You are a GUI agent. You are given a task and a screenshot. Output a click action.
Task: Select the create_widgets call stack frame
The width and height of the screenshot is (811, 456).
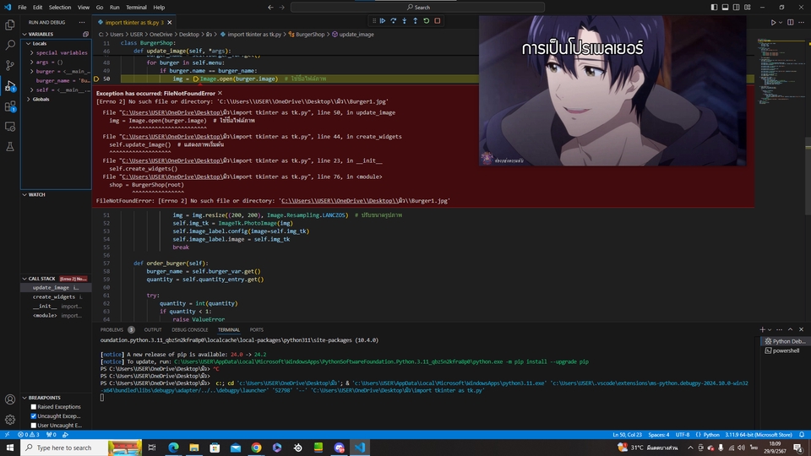point(56,296)
